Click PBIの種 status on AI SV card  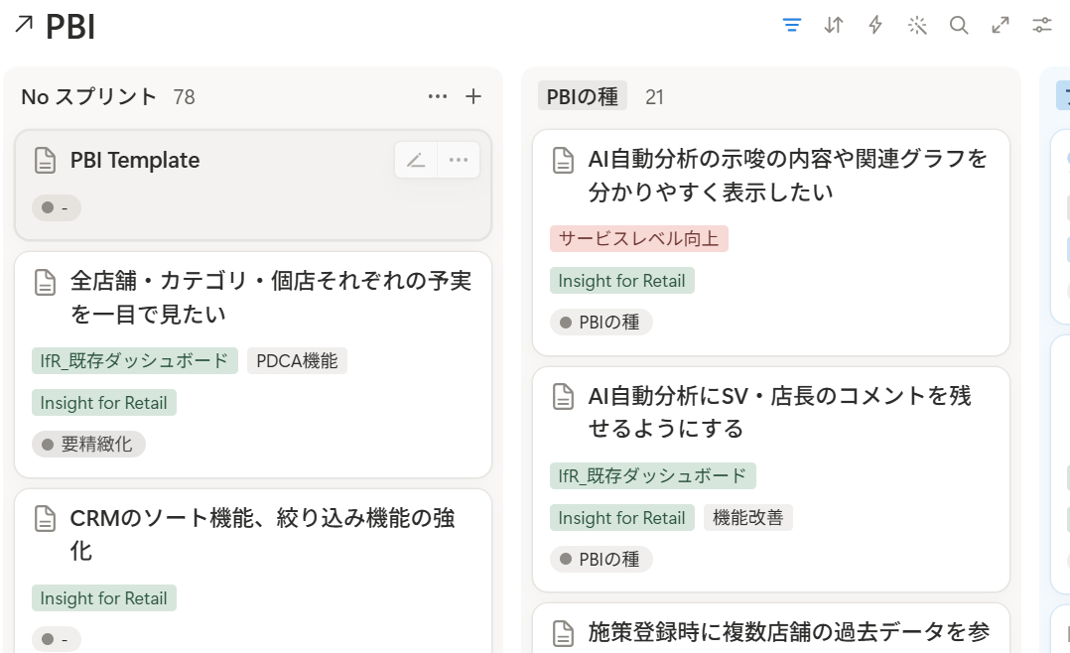[x=602, y=560]
